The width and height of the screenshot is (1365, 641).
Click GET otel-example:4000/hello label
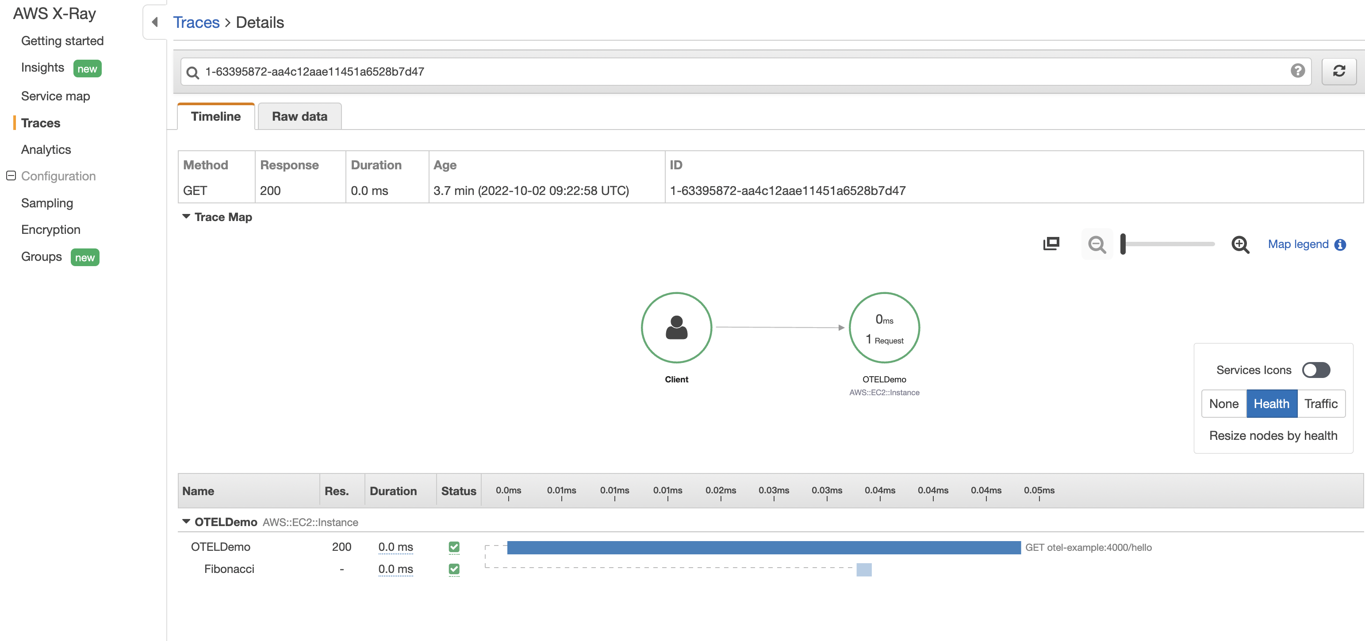coord(1088,547)
